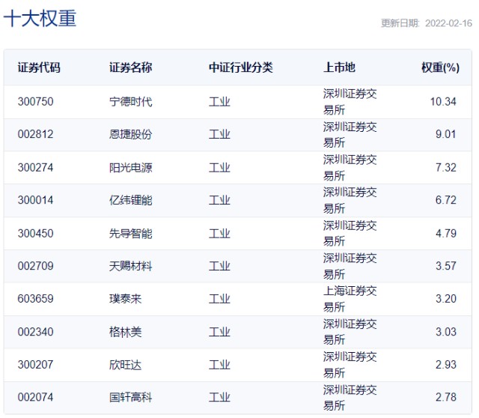
Task: Click 深圳证券交易所 in the 天赐材料 row
Action: (x=350, y=266)
